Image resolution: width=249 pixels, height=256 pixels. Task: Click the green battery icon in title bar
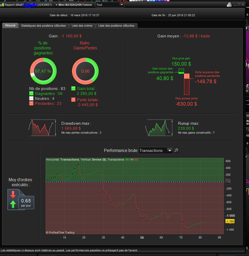tap(3, 5)
